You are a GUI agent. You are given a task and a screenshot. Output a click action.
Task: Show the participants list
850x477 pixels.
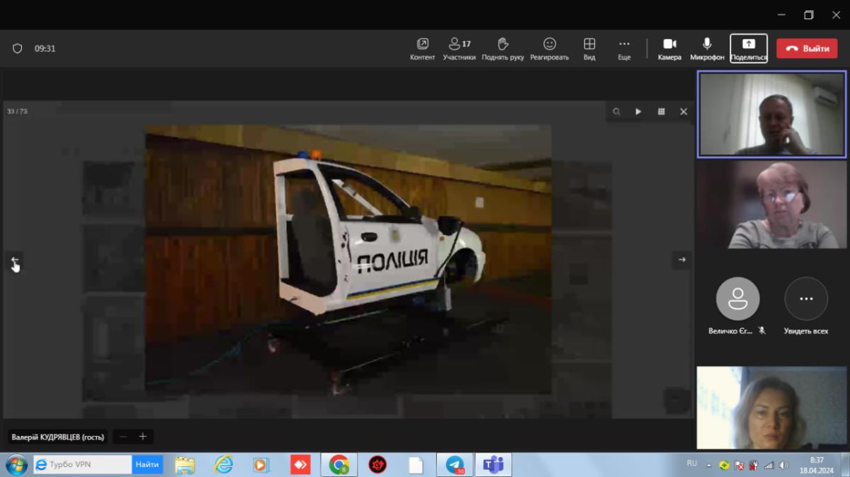point(459,48)
